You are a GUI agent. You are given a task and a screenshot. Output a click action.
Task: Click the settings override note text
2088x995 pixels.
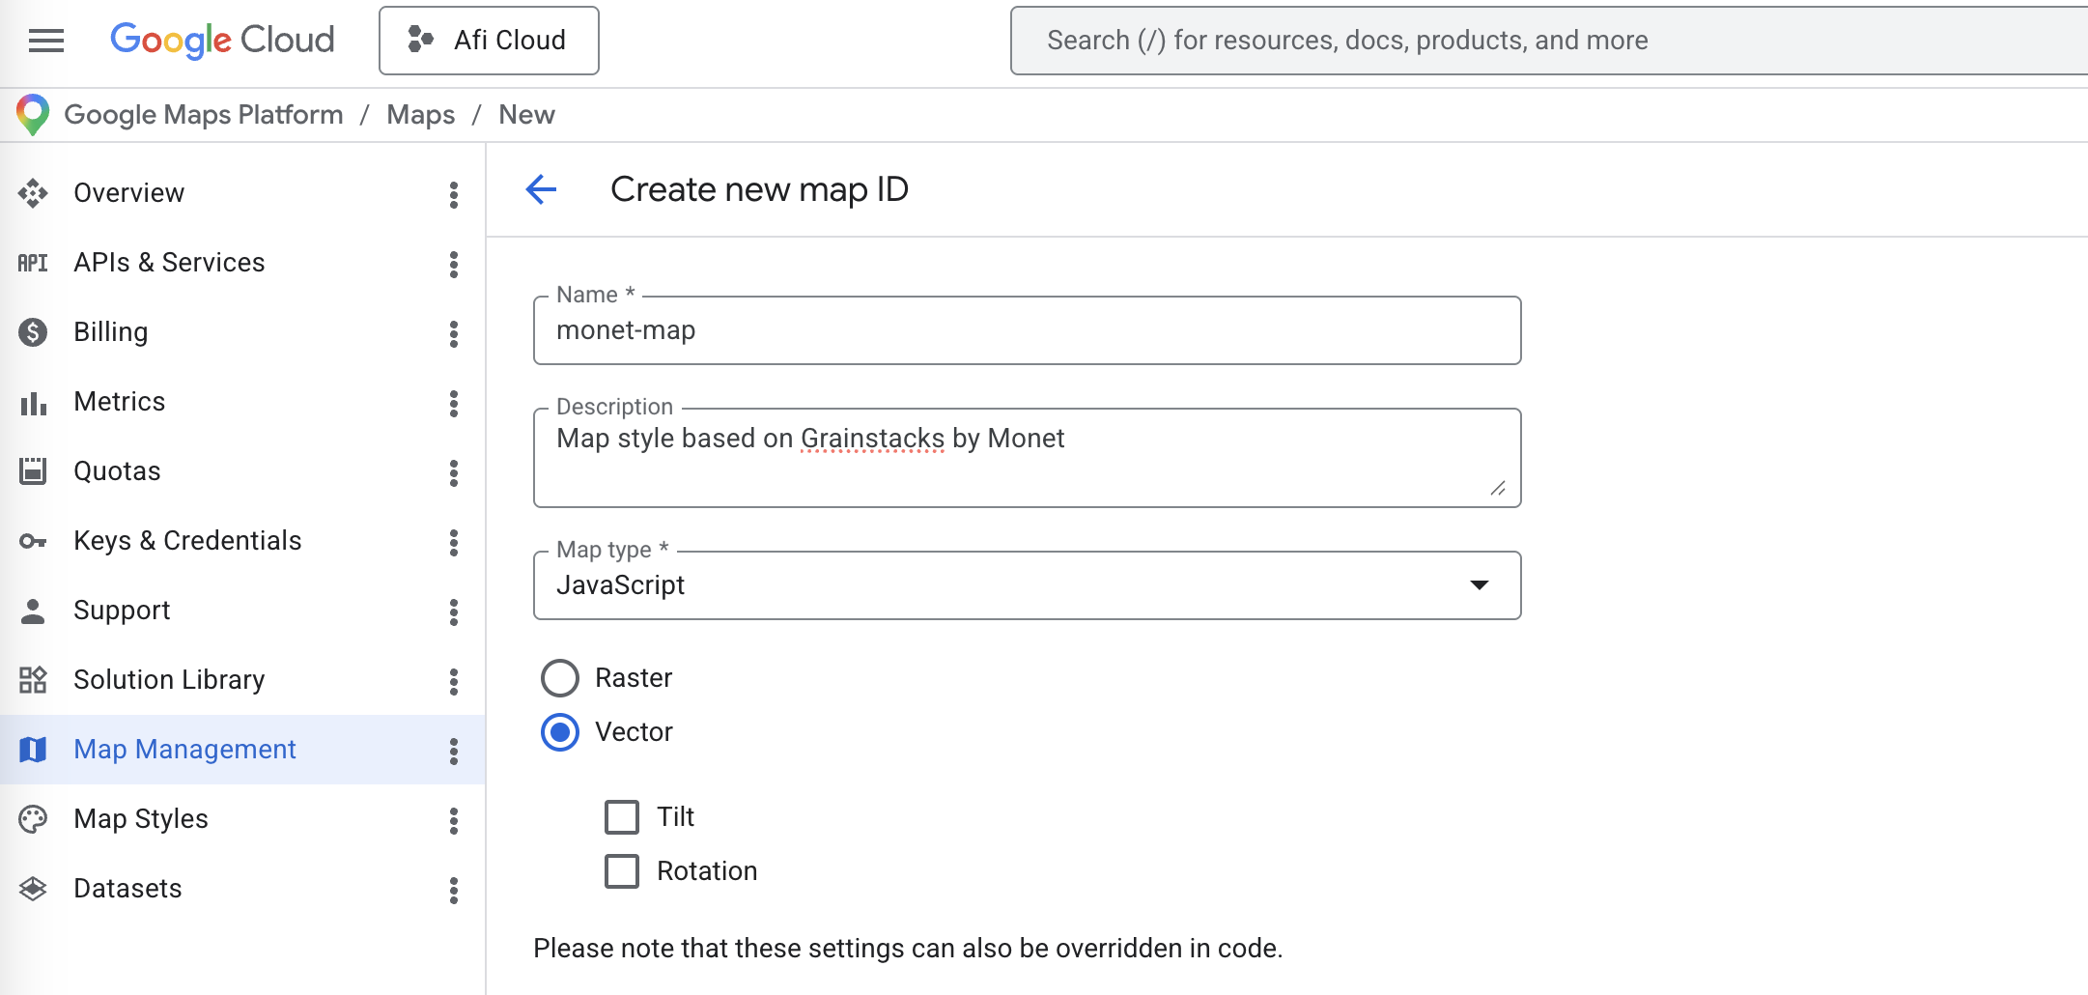[908, 949]
